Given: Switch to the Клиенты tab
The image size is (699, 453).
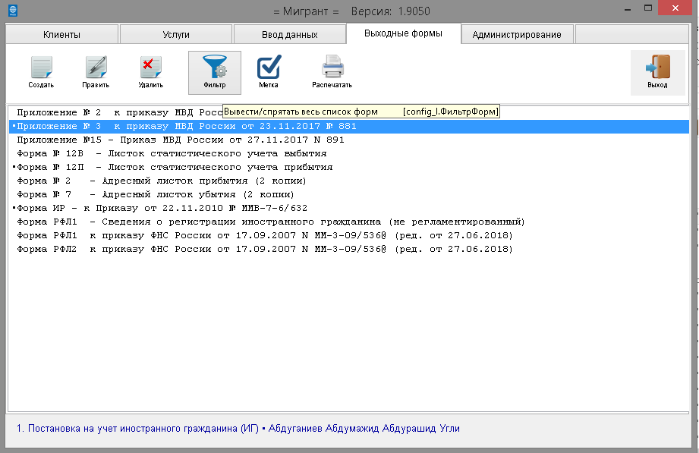Looking at the screenshot, I should tap(61, 33).
